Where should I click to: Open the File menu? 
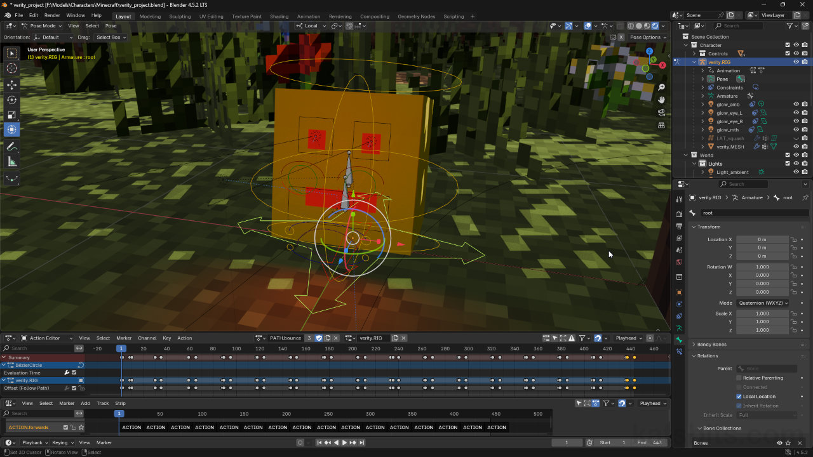click(x=19, y=15)
